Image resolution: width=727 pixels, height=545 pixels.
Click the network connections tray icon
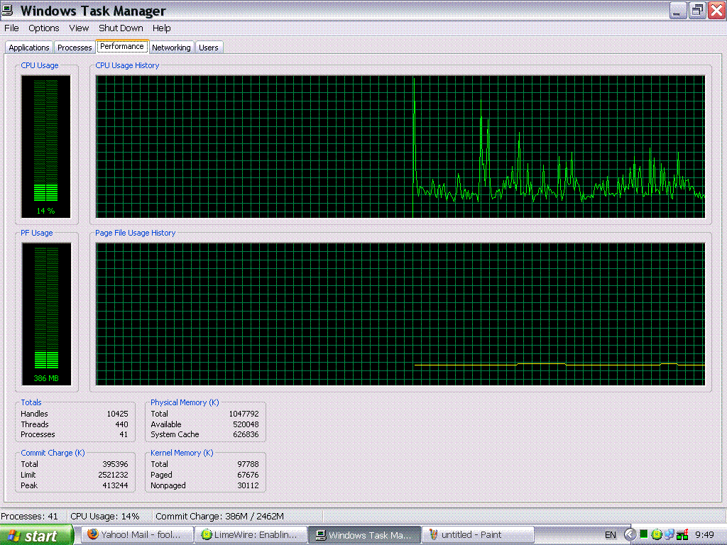(669, 534)
